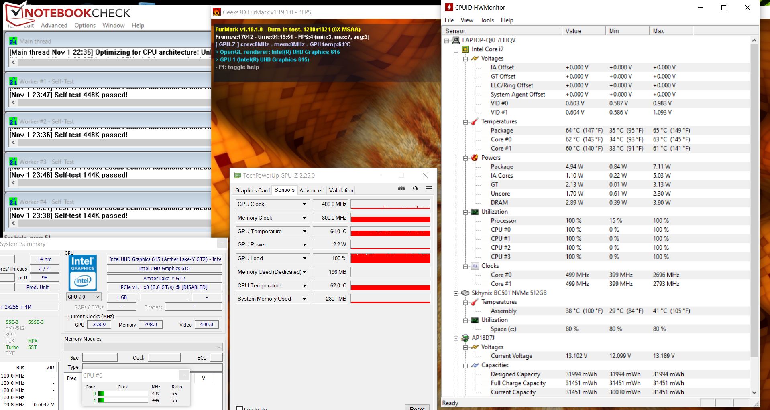Open the GPU Clock sensor dropdown
Screen dimensions: 770x410
point(304,204)
